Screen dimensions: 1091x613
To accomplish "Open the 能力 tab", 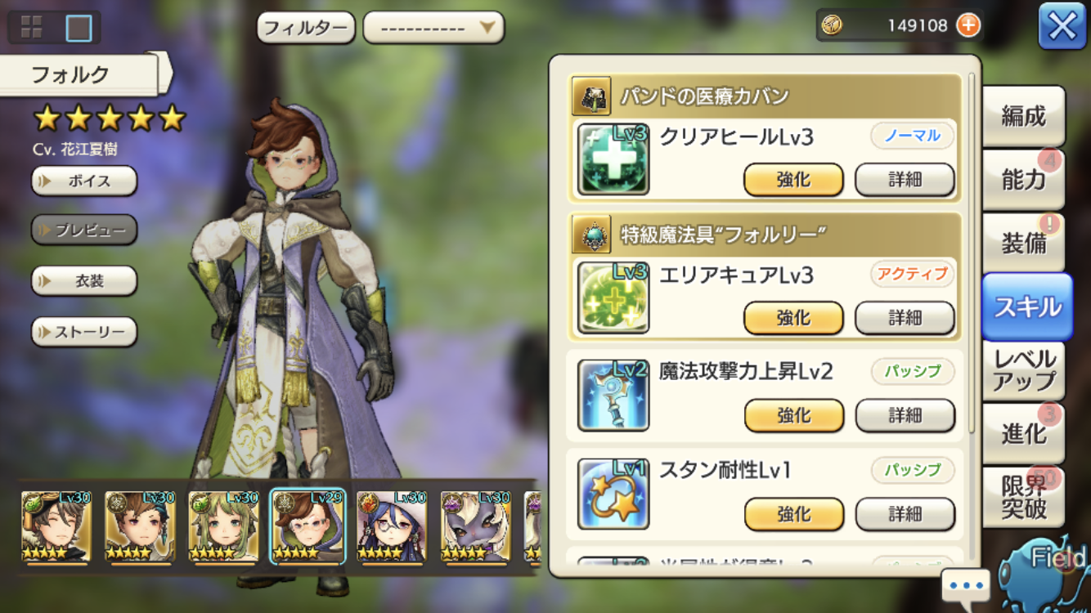I will coord(1024,179).
